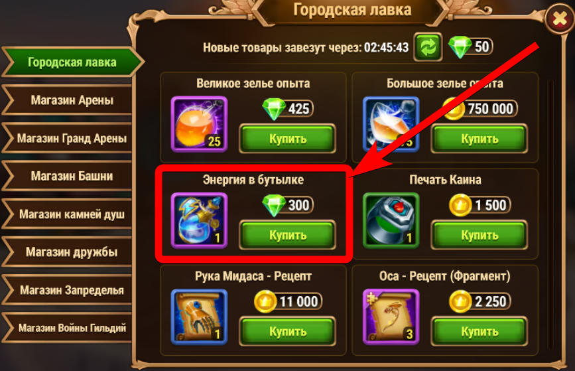Select the Большое зелье опыта potion icon

click(391, 124)
